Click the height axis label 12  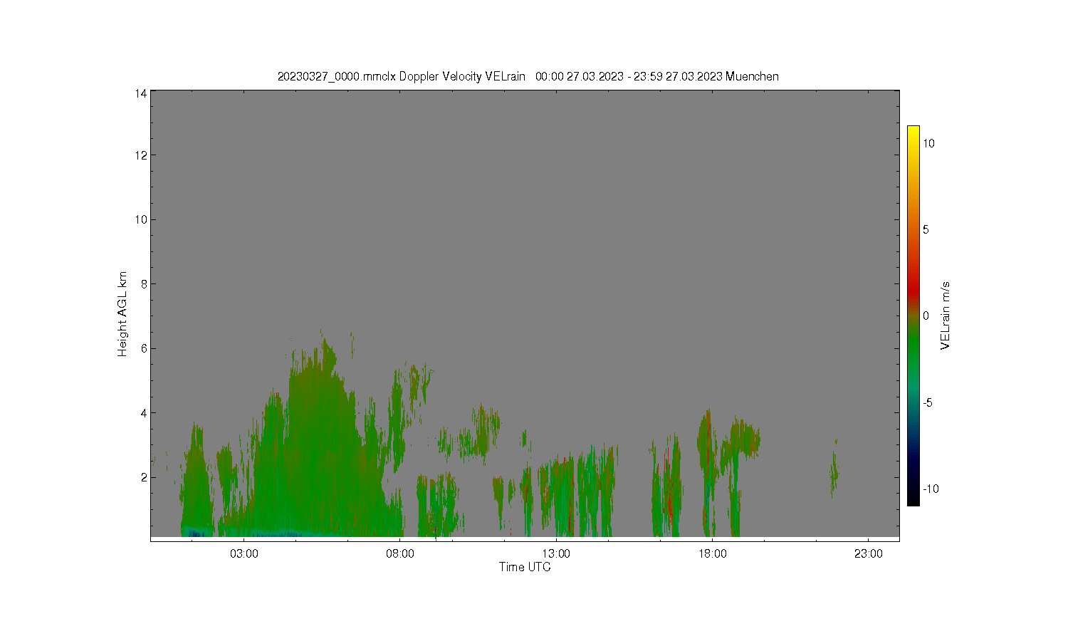coord(140,155)
